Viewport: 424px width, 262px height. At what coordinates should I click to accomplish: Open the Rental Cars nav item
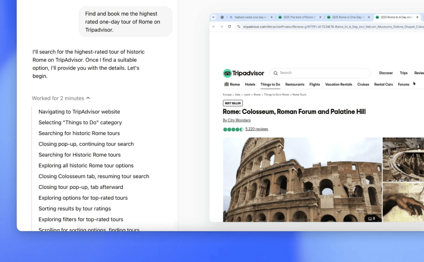coord(383,84)
